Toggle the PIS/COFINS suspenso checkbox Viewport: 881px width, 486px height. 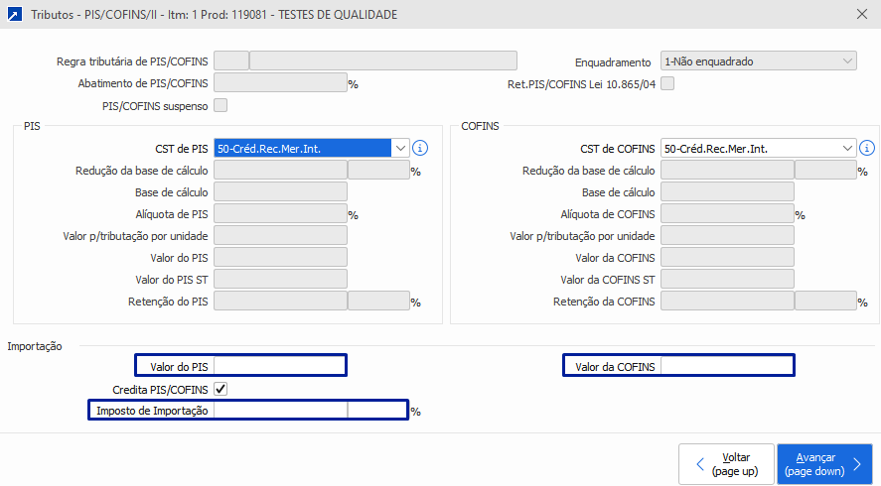[220, 105]
